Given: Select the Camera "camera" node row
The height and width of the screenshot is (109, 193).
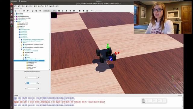Looking at the screenshot, I should [31, 59].
